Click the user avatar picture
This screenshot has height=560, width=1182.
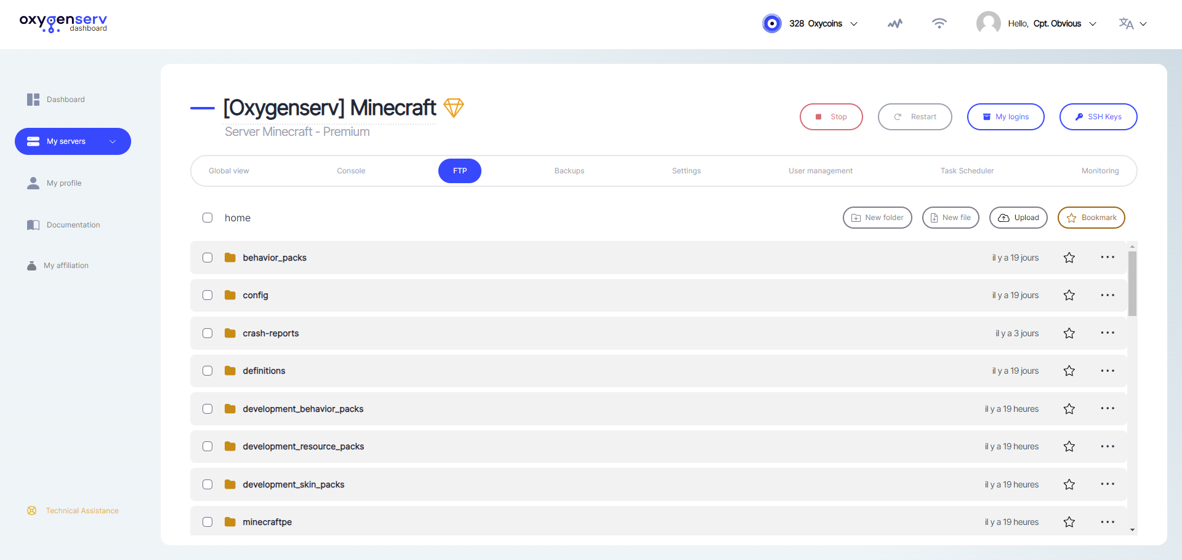(988, 23)
